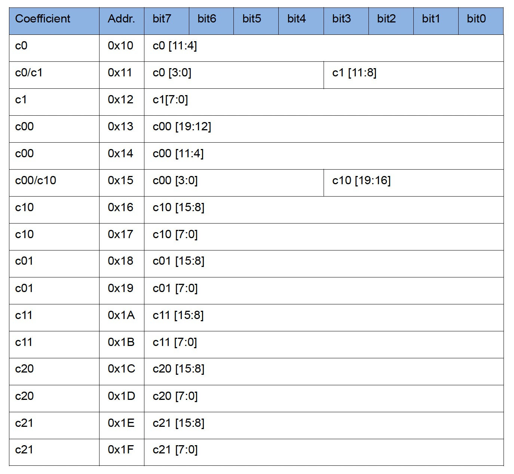The height and width of the screenshot is (474, 514).
Task: Click the bit0 header cell
Action: pyautogui.click(x=481, y=21)
